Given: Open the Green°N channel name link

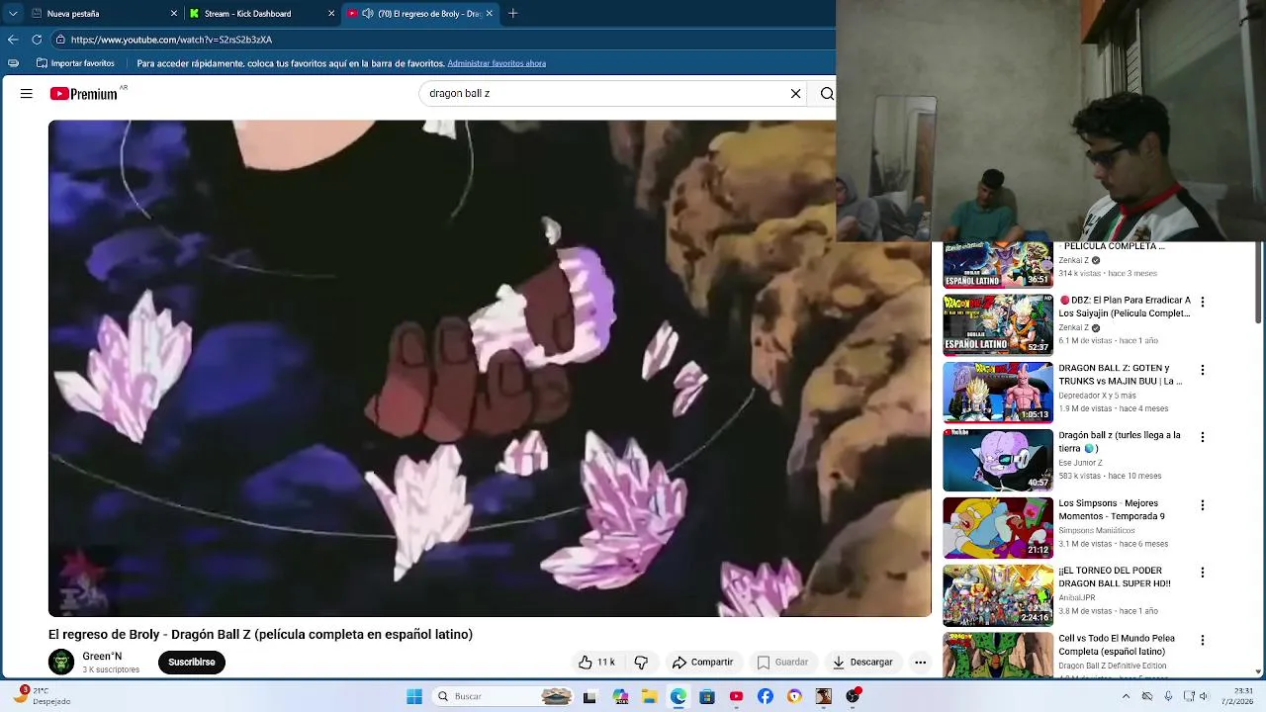Looking at the screenshot, I should click(102, 657).
